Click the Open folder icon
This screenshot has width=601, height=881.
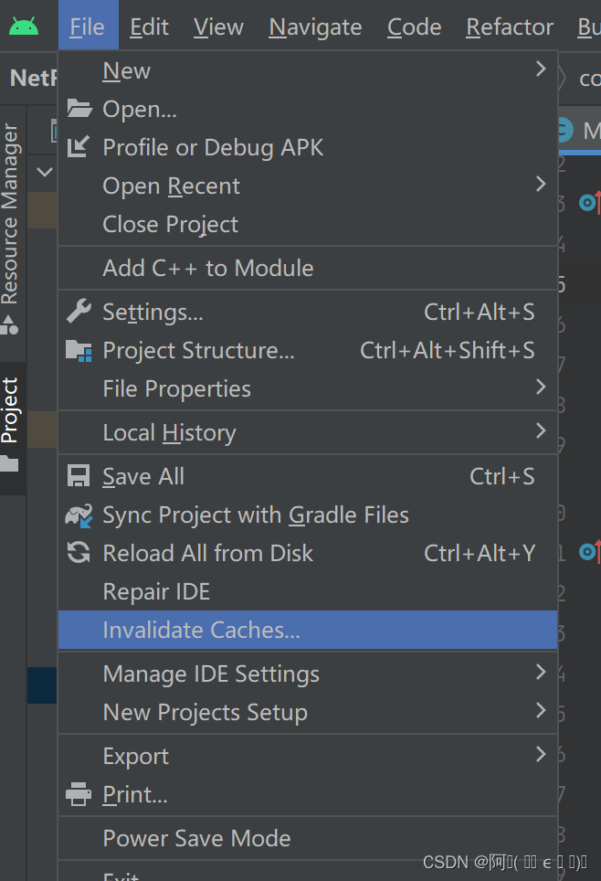click(79, 109)
